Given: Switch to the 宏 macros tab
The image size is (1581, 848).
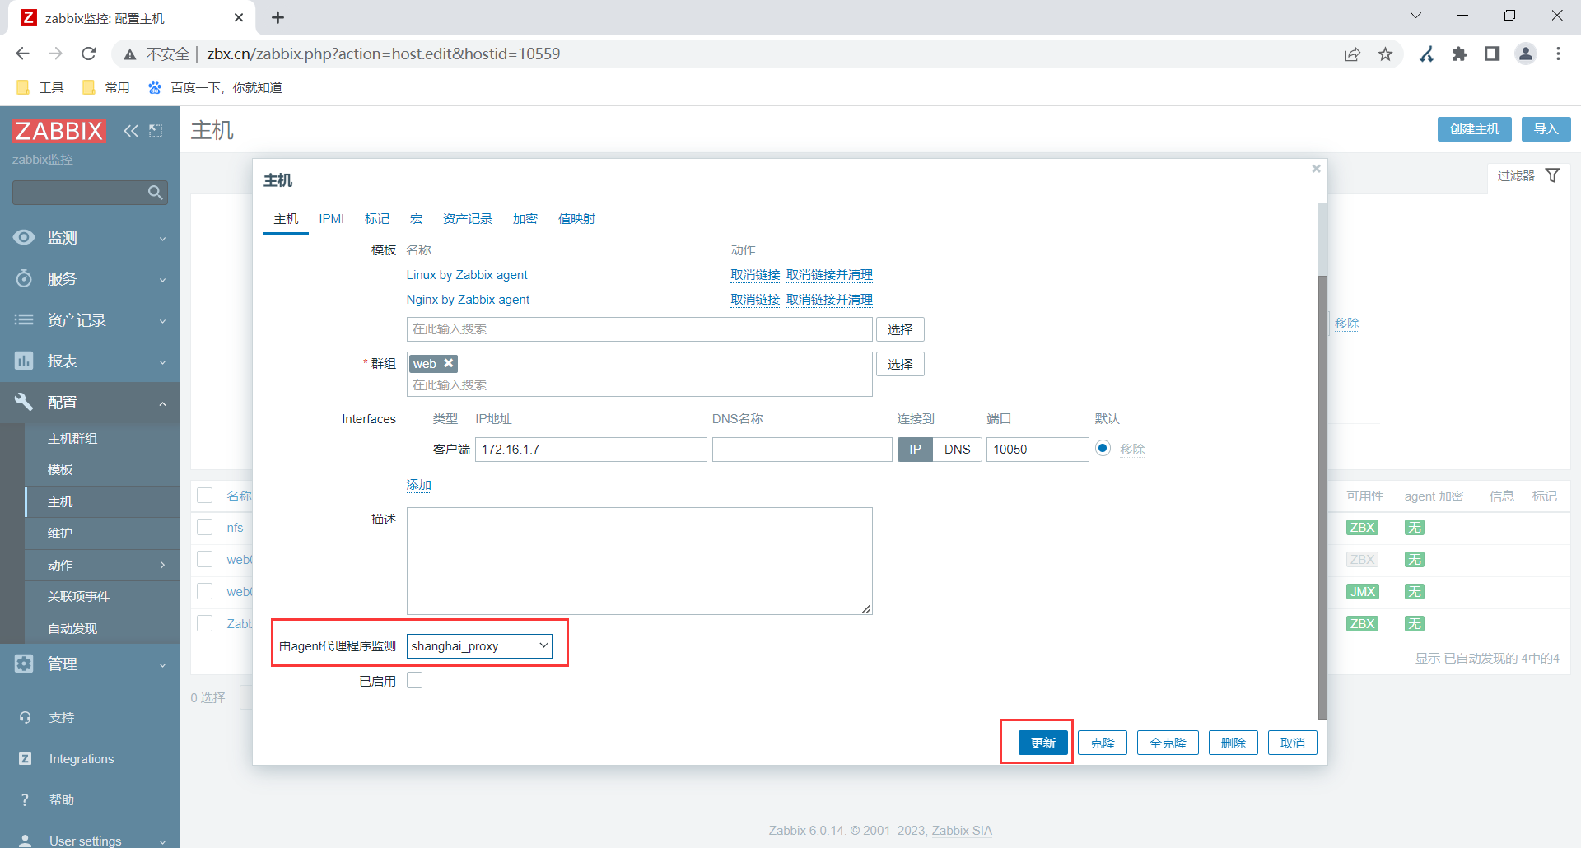Looking at the screenshot, I should coord(416,218).
